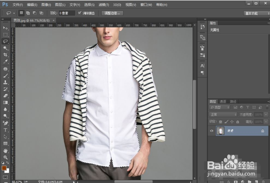This screenshot has width=270, height=183.
Task: Select the Hand tool
Action: [5, 151]
